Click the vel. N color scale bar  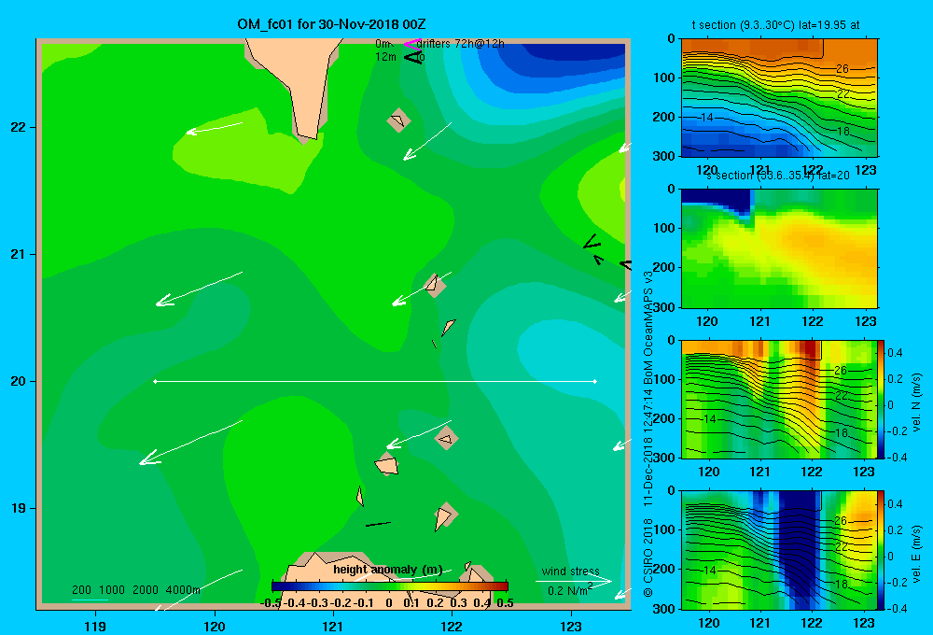coord(881,399)
